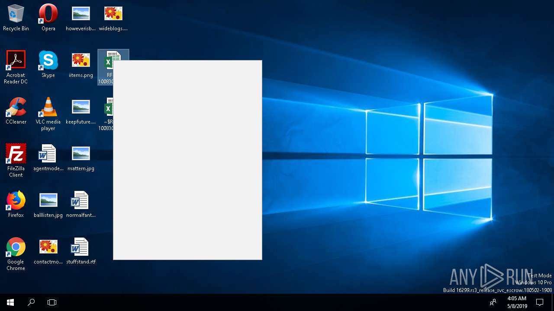Click the blank white loading window
Screen dimensions: 554x311
(x=187, y=160)
